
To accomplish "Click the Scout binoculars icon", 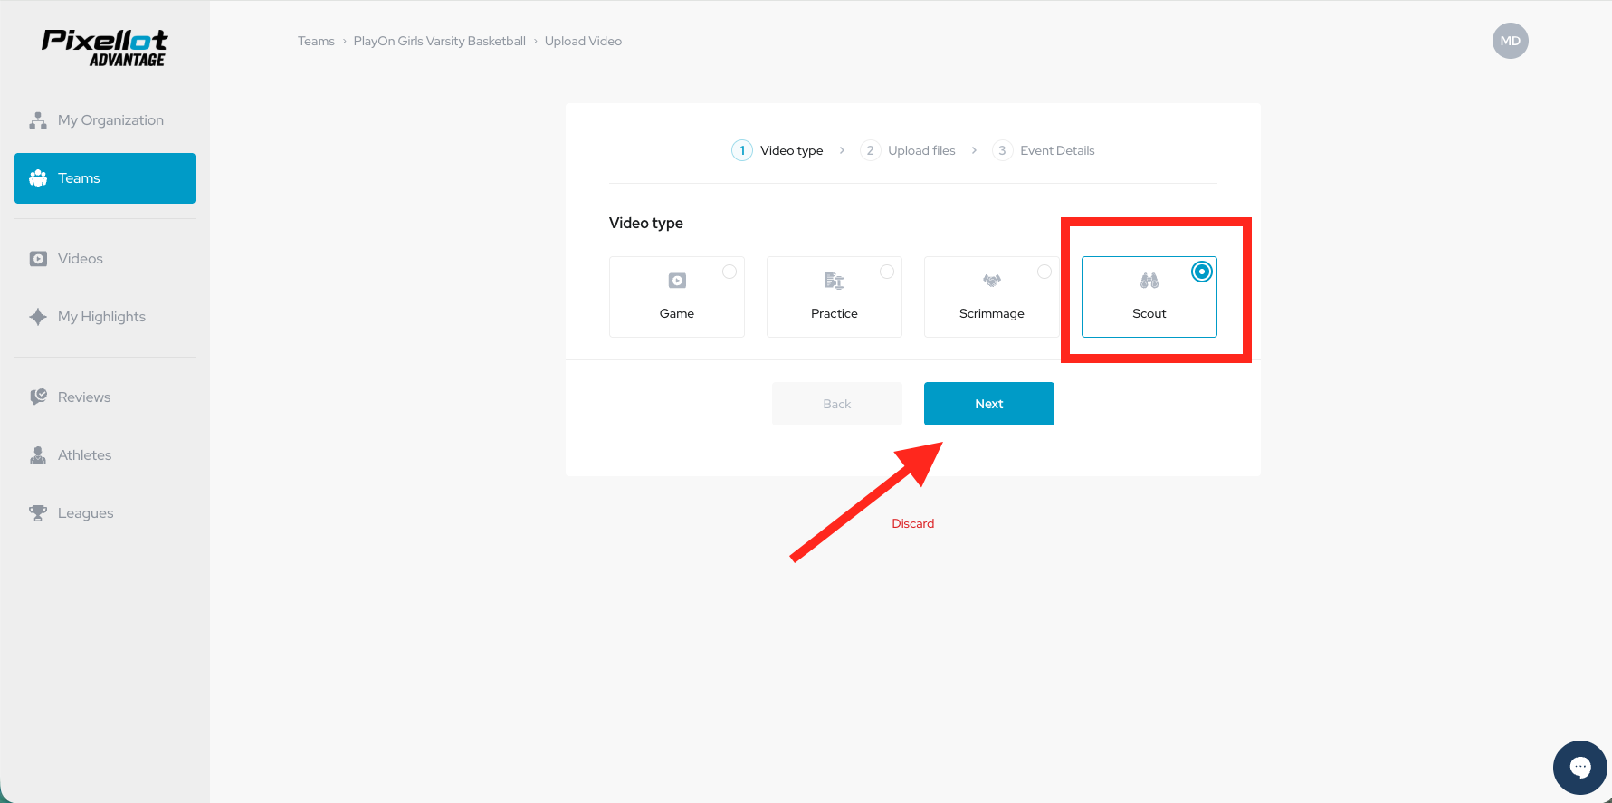I will click(1149, 281).
